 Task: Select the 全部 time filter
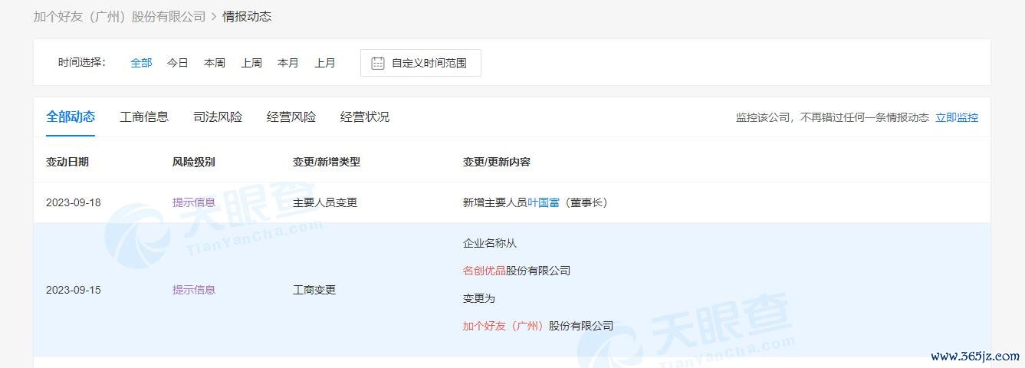(141, 63)
